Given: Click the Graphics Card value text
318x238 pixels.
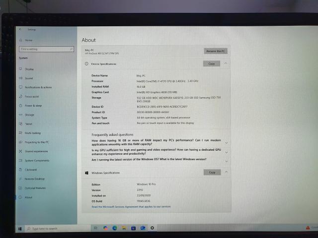Looking at the screenshot, I should (157, 92).
